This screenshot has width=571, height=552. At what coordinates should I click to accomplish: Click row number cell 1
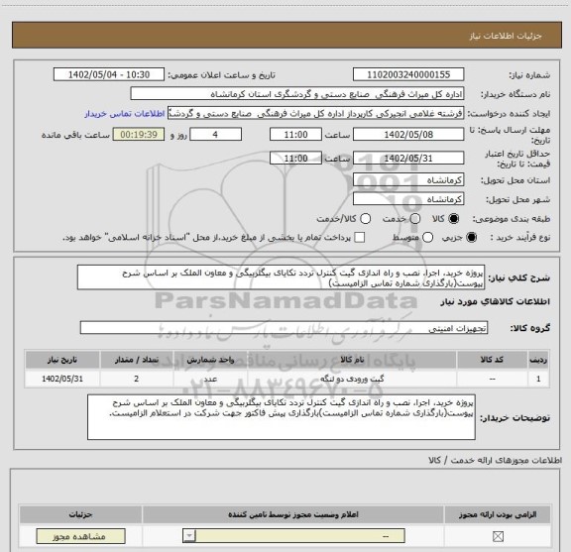coord(538,379)
